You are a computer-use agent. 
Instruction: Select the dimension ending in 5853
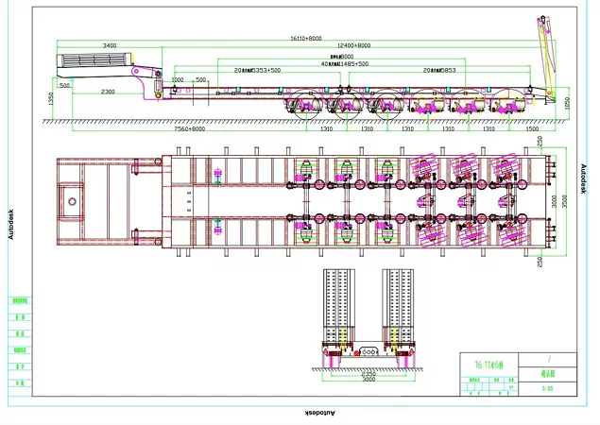coord(439,71)
